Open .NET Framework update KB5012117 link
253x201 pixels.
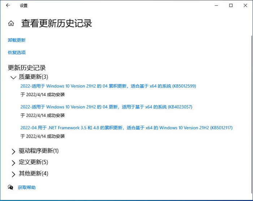coord(126,128)
